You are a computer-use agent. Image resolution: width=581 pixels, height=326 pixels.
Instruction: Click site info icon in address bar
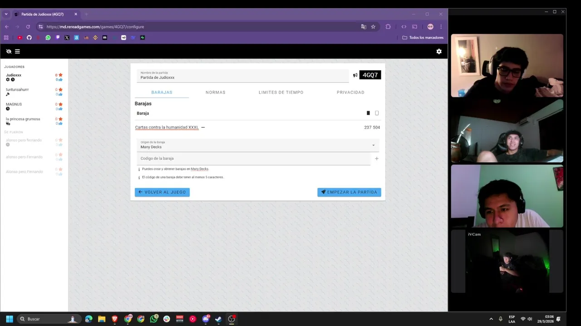(40, 27)
